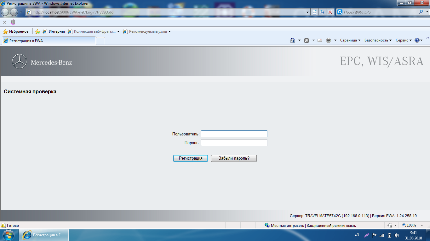This screenshot has width=430, height=241.
Task: Open the Action Center flag icon
Action: pos(374,235)
